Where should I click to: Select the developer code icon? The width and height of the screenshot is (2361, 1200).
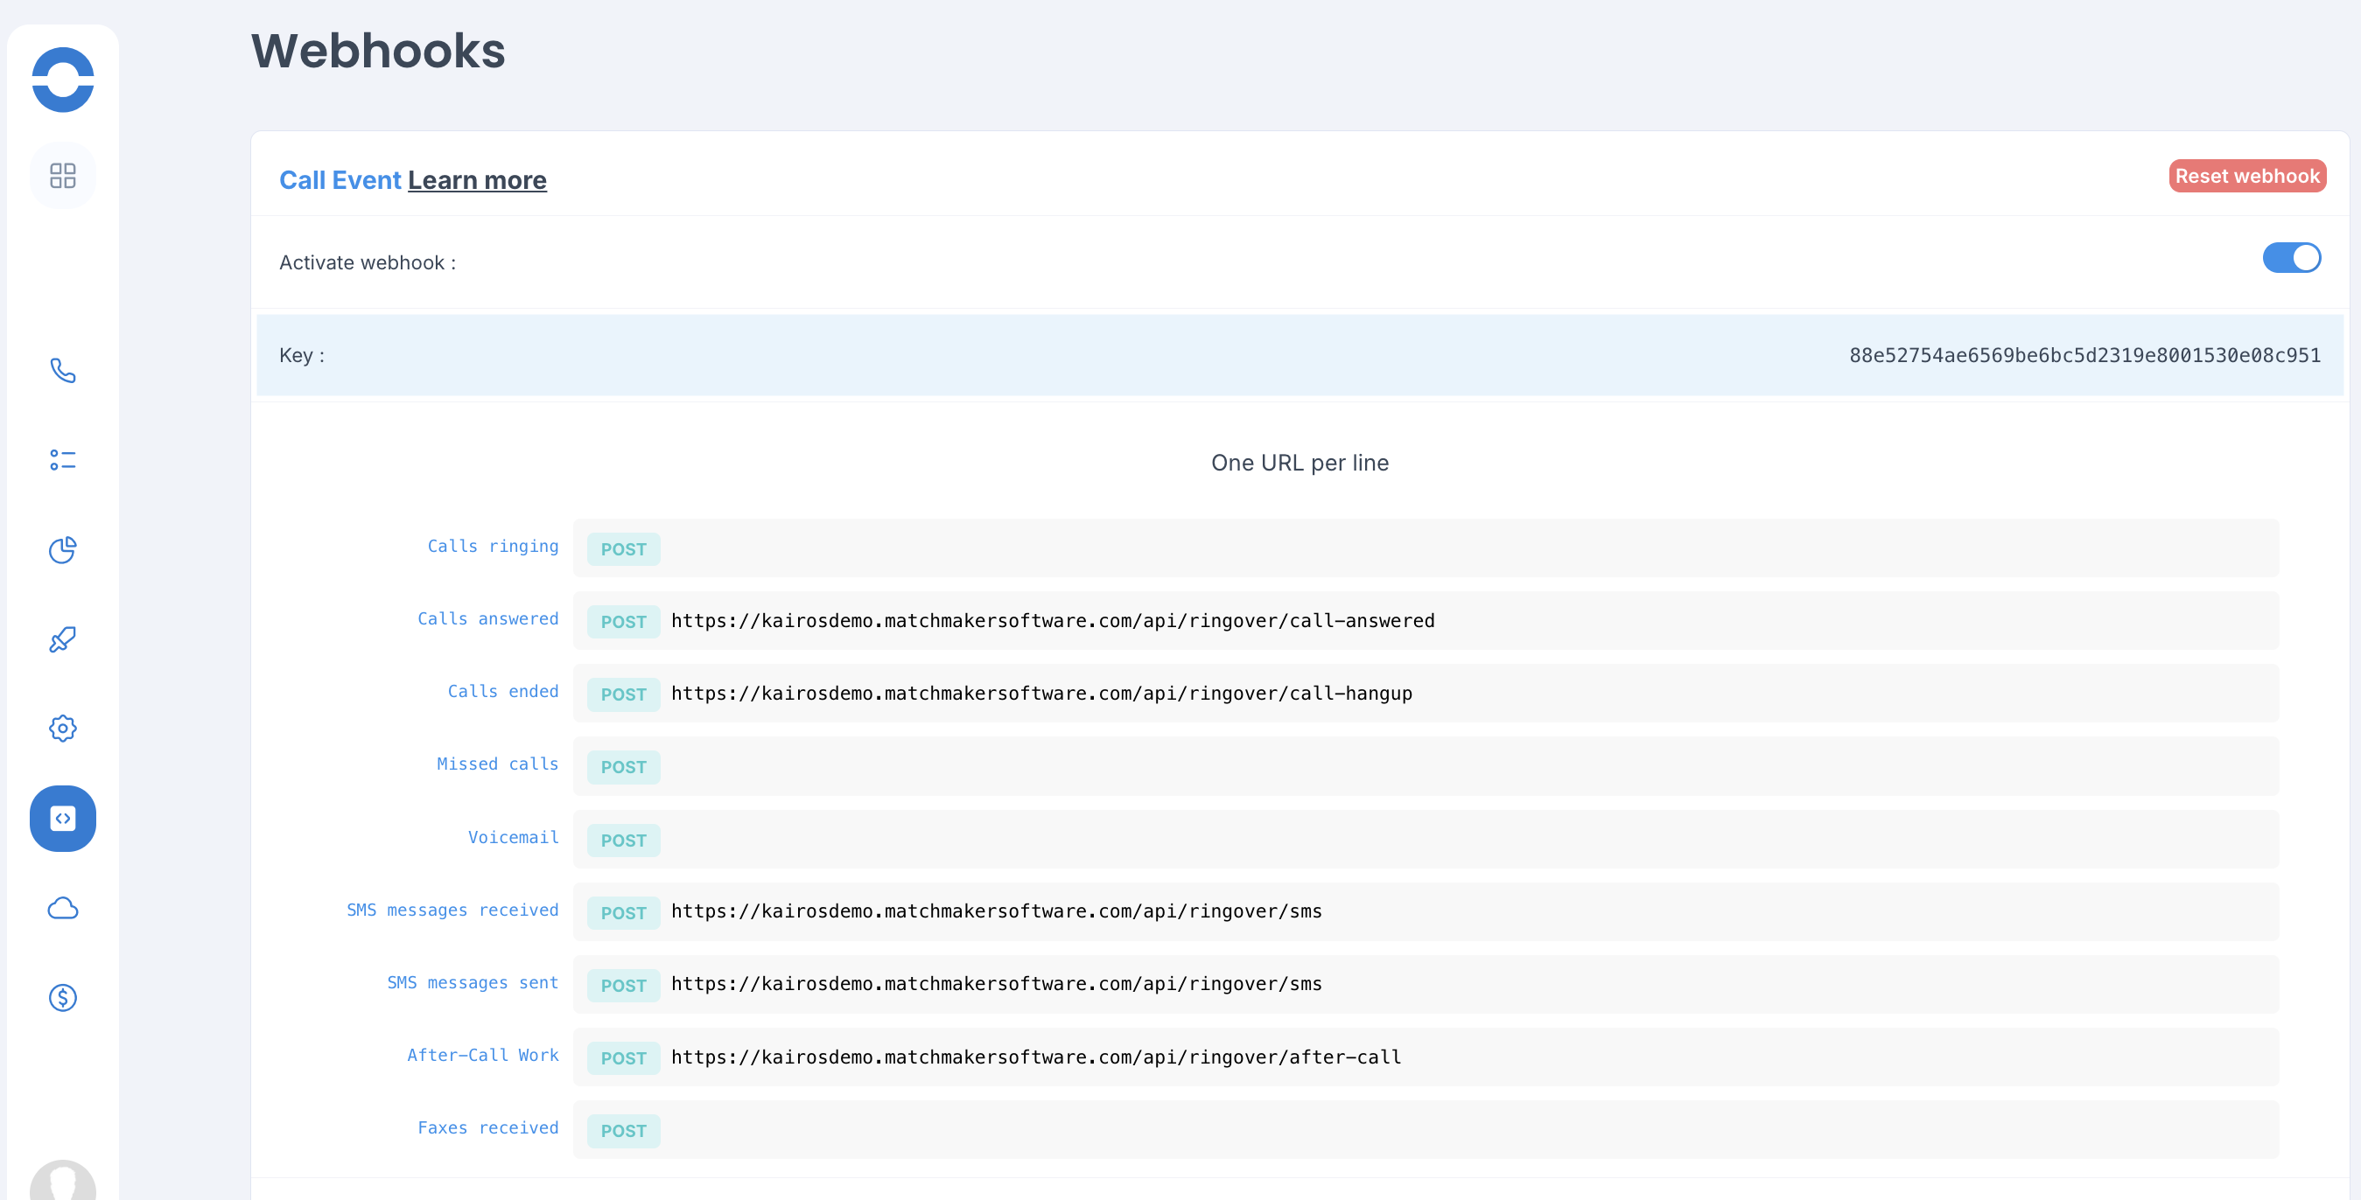click(62, 818)
